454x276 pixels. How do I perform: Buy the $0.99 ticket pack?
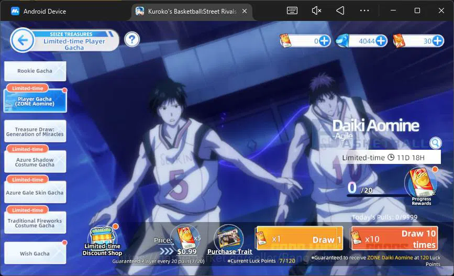pos(187,252)
